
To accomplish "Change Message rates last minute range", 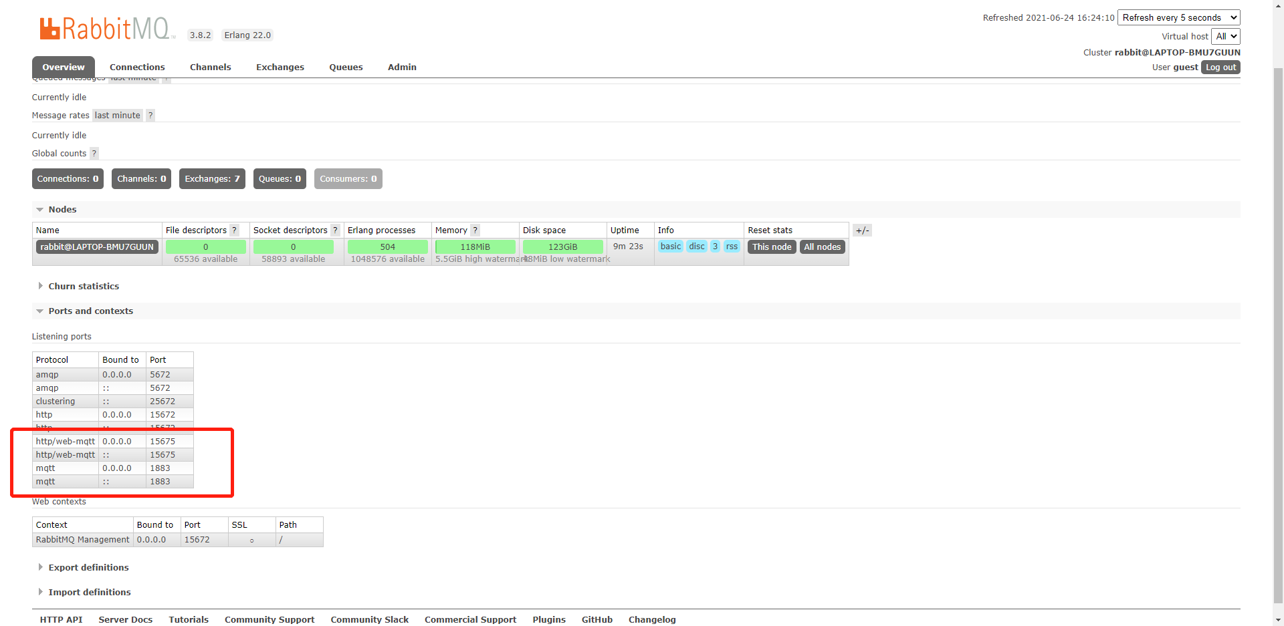I will click(118, 116).
